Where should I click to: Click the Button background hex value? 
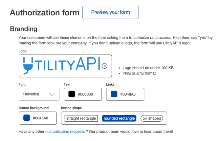pyautogui.click(x=41, y=118)
